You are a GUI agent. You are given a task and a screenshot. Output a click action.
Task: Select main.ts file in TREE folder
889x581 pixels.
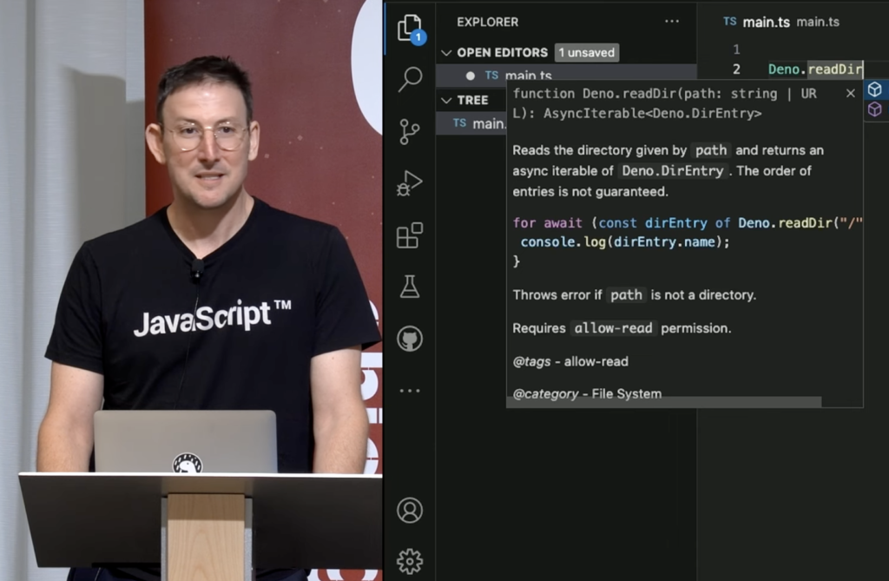(488, 123)
